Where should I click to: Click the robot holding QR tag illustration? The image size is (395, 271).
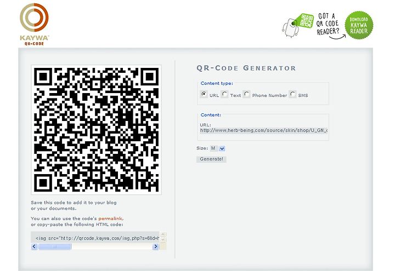tap(297, 25)
